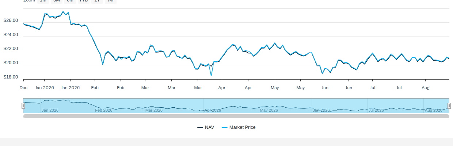The image size is (453, 146).
Task: Click the $22.00 y-axis label
Action: (11, 49)
